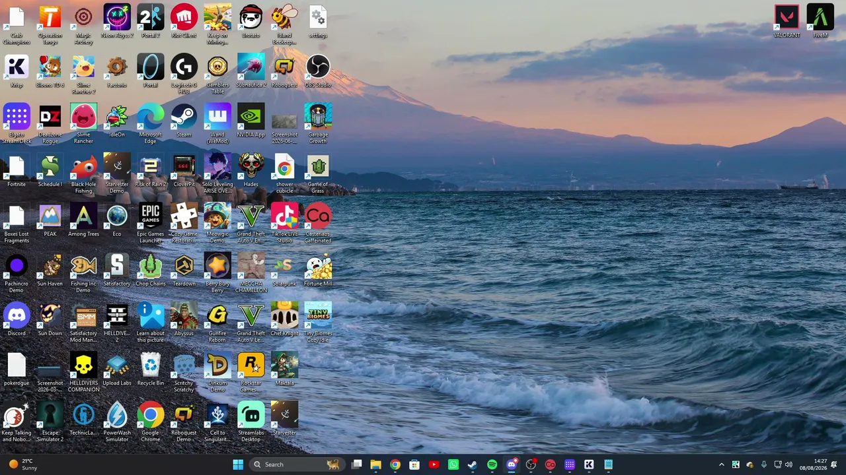The width and height of the screenshot is (846, 475).
Task: Open the notifications bell in the tray
Action: pos(834,464)
